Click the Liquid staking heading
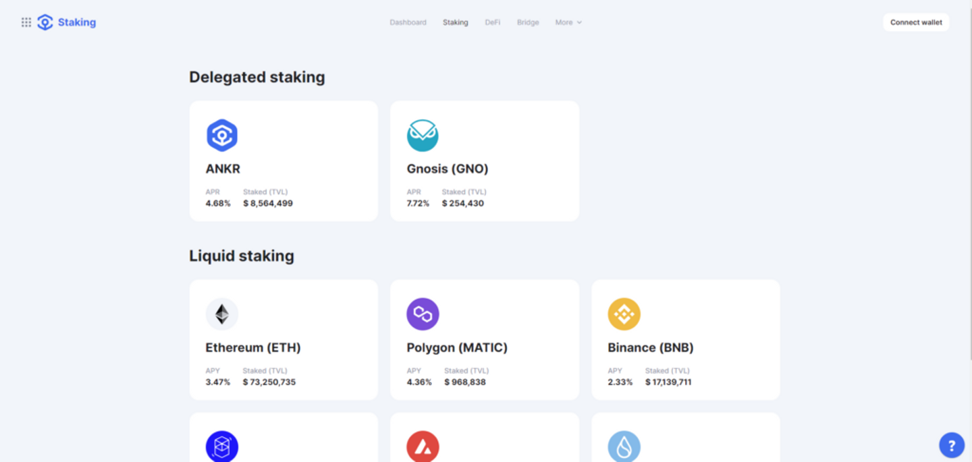Screen dimensions: 972x462 click(242, 256)
